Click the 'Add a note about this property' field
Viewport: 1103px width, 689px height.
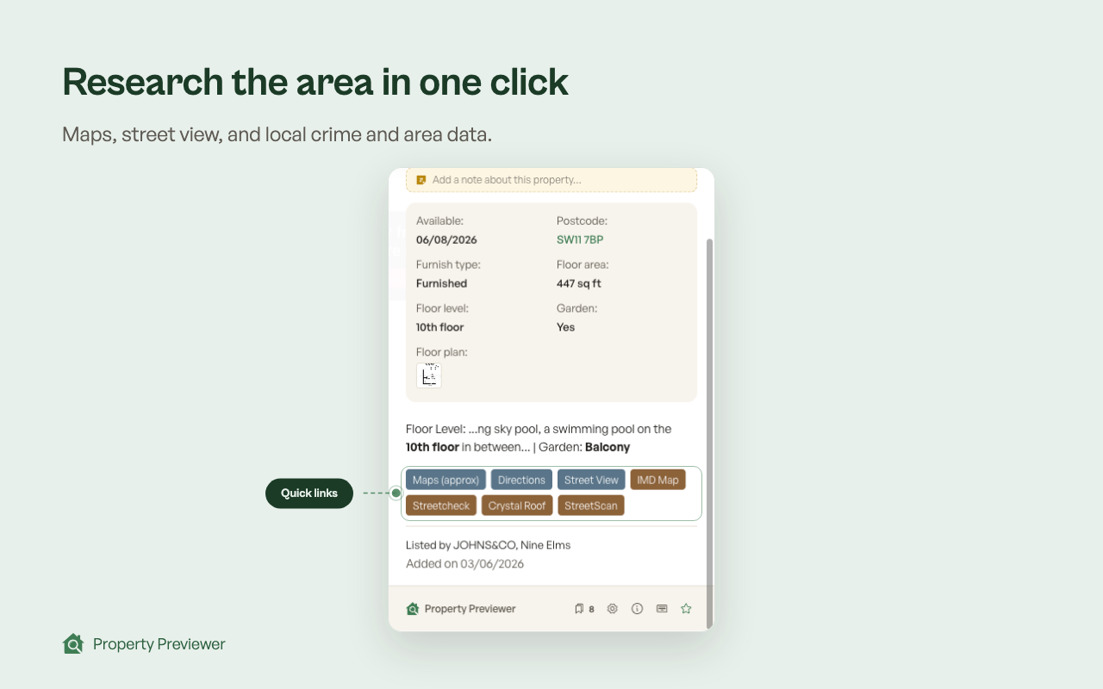coord(551,180)
